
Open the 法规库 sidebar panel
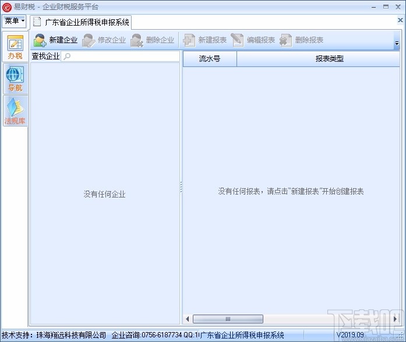pyautogui.click(x=15, y=111)
